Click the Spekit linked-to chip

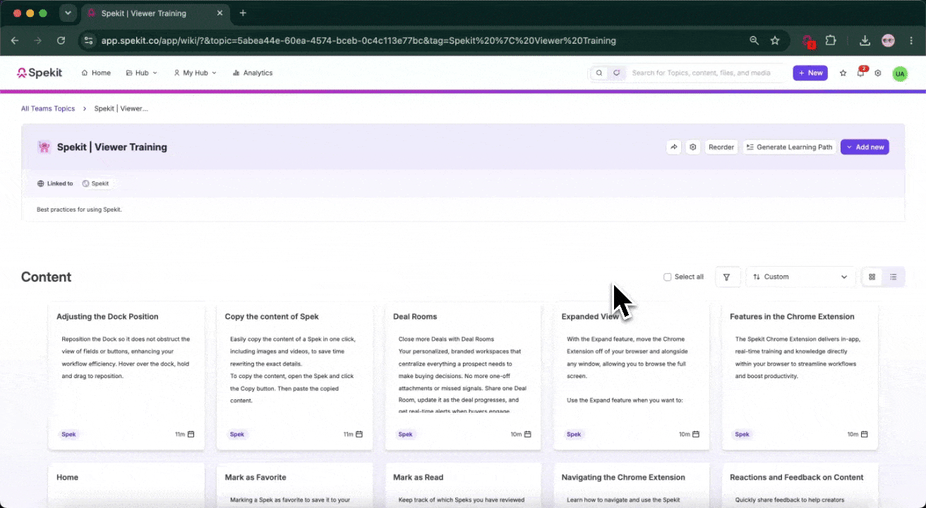point(96,183)
